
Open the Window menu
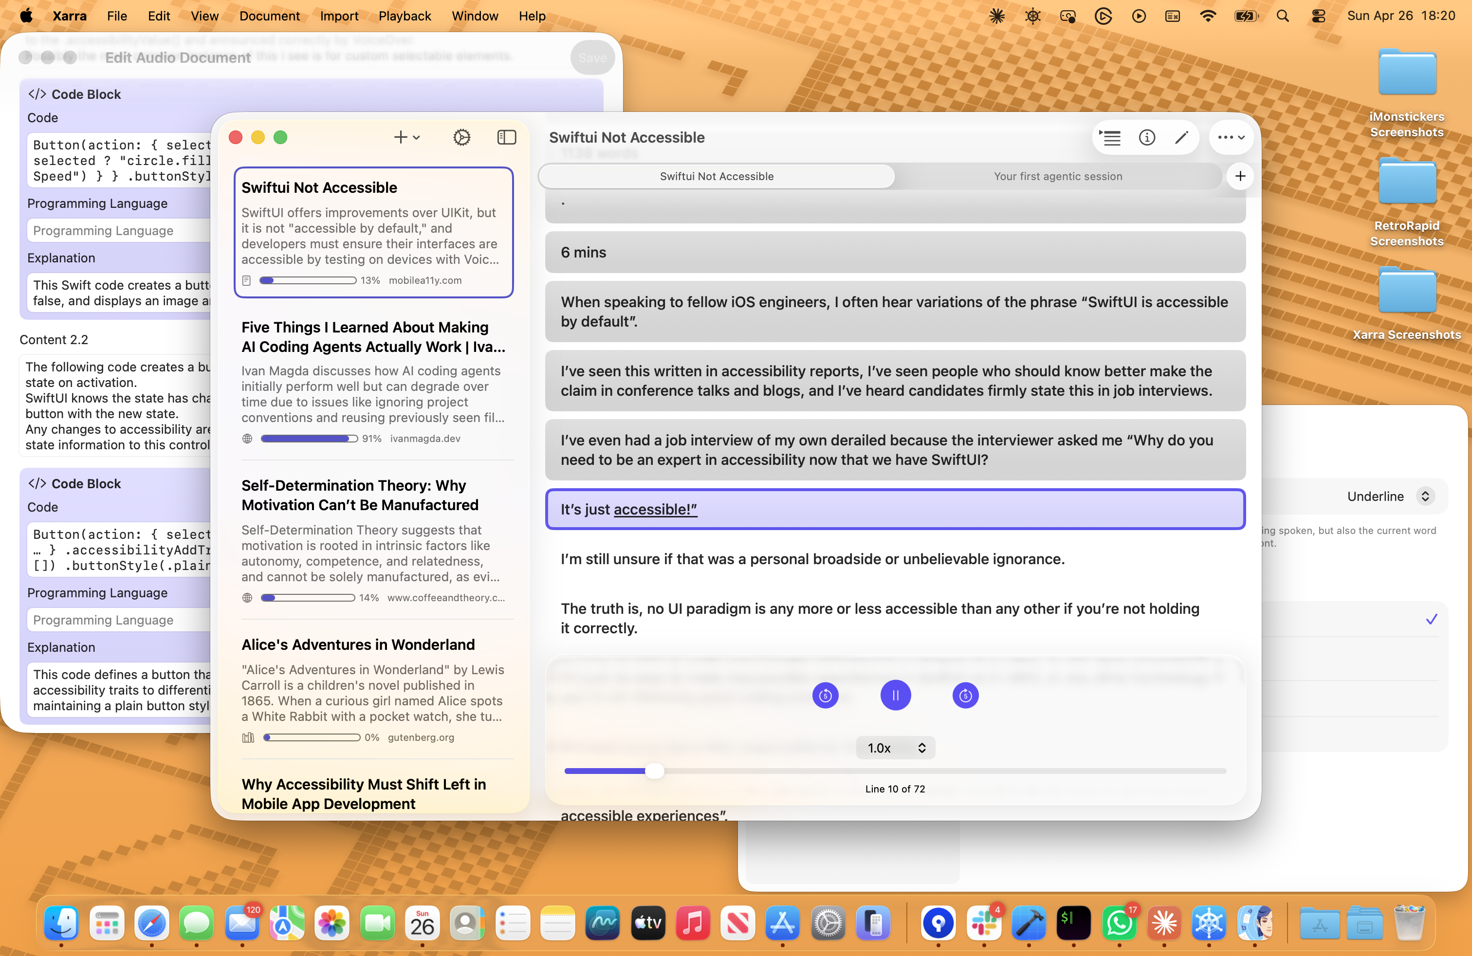475,16
